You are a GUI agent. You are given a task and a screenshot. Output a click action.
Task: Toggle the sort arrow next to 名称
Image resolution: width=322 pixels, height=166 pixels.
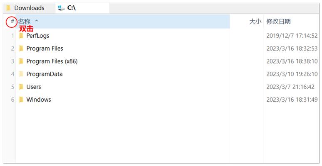36,21
